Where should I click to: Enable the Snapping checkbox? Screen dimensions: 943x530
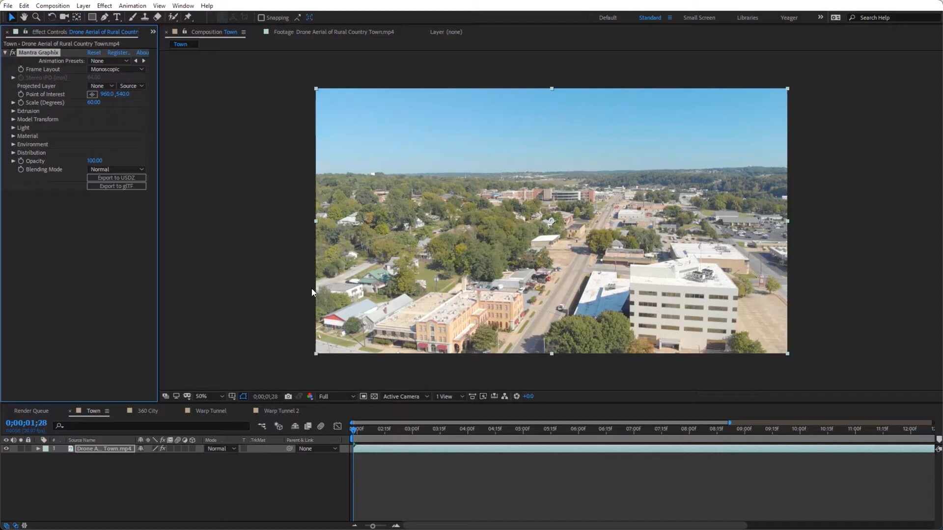[261, 18]
